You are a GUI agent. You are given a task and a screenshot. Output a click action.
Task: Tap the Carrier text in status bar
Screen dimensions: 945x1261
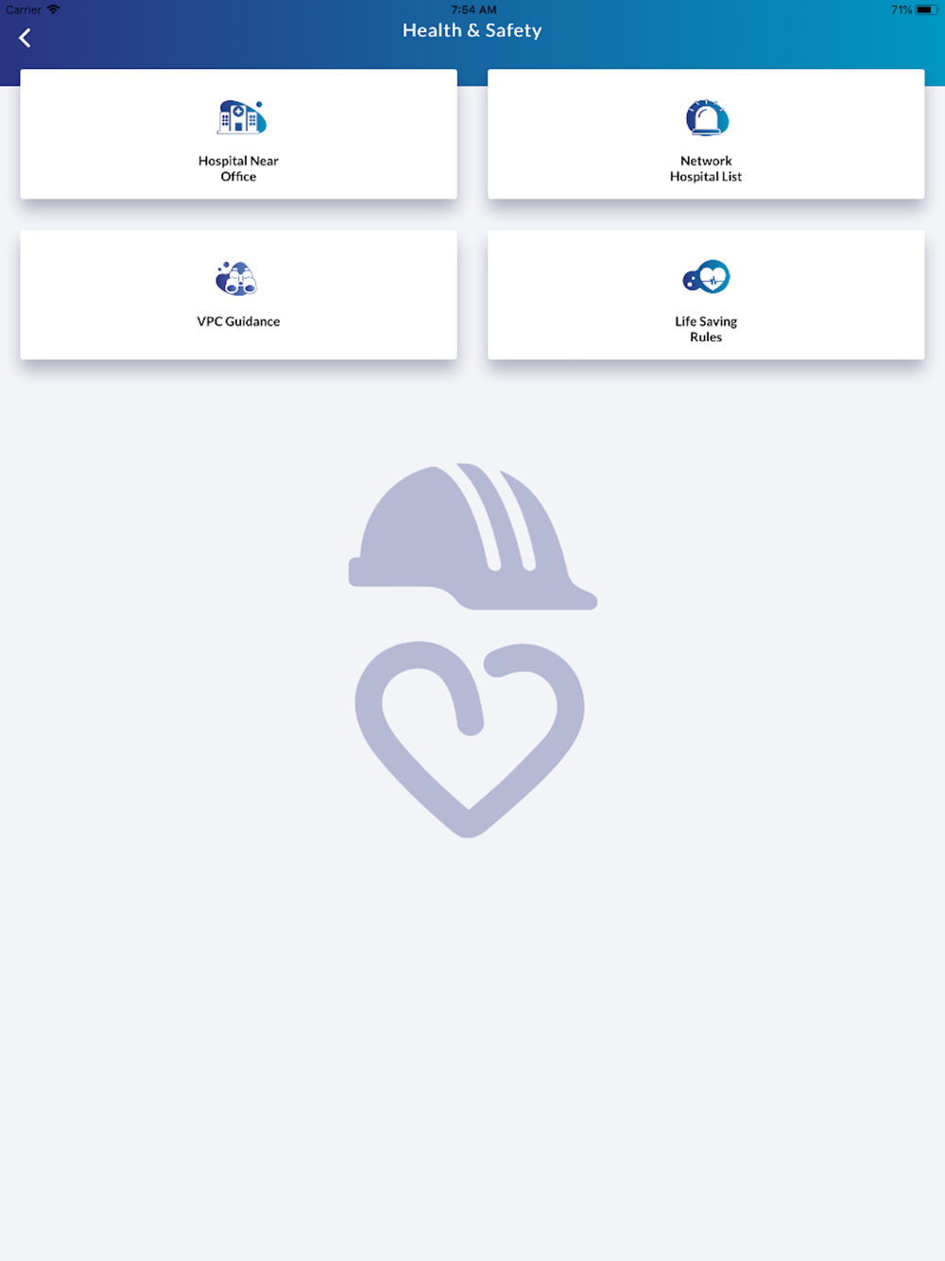tap(24, 9)
